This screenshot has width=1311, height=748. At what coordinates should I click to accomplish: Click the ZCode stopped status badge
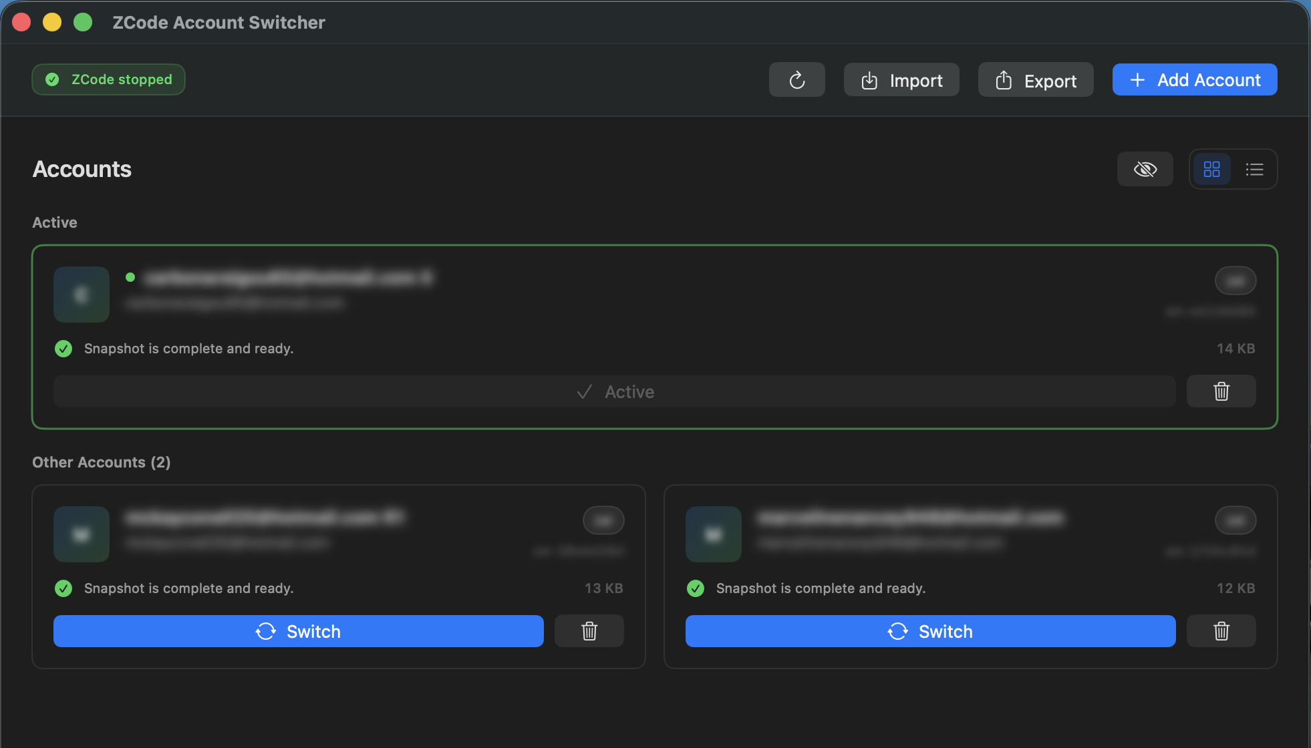pyautogui.click(x=108, y=79)
